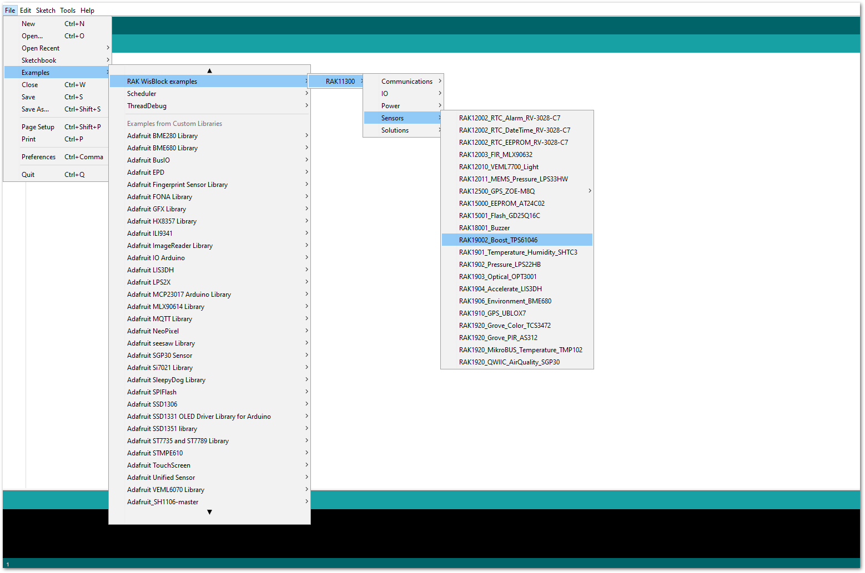The image size is (865, 573).
Task: Open RAK15000_EEPROM_AT24C02 example
Action: coord(517,204)
